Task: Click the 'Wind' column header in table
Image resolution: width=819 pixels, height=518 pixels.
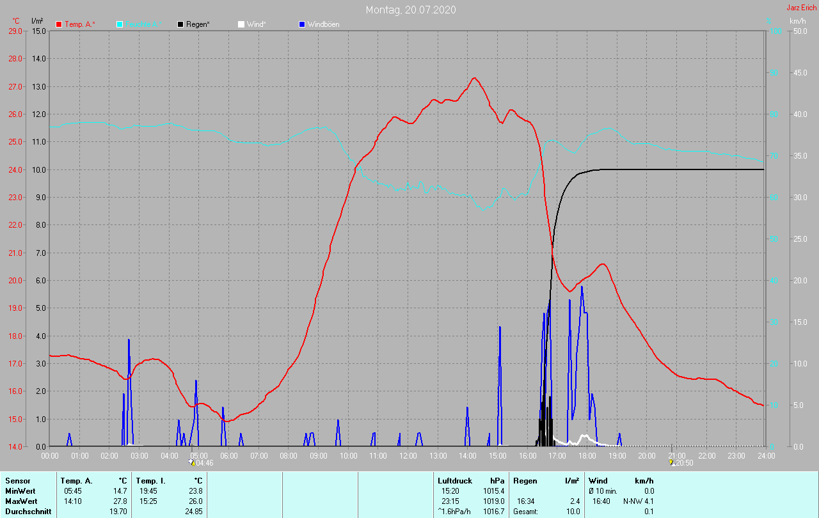Action: [x=598, y=480]
